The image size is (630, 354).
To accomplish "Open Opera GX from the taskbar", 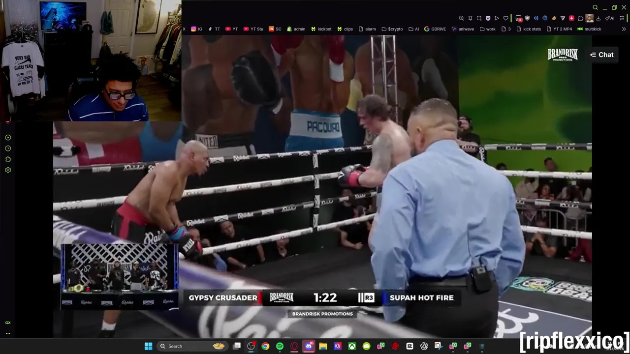I will coord(294,346).
